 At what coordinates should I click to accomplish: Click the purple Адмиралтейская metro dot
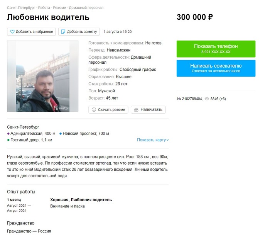coord(8,134)
